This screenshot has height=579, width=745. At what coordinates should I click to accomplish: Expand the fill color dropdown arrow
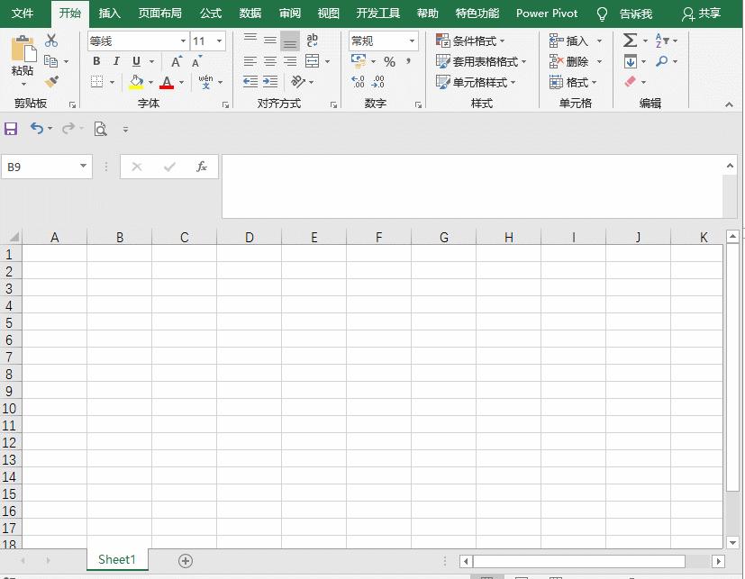[150, 83]
